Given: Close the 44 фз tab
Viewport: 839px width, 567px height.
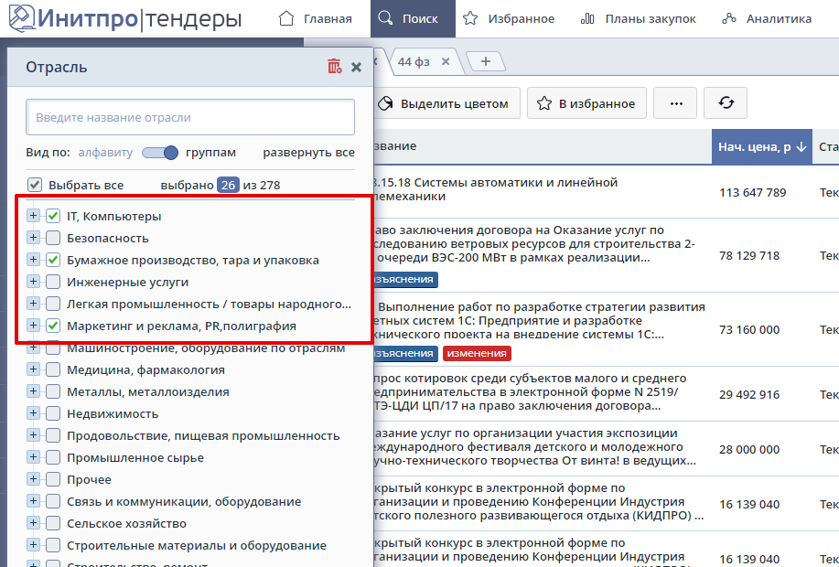Looking at the screenshot, I should (446, 61).
